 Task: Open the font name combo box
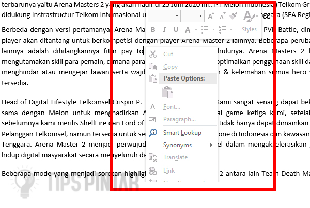coord(164,15)
